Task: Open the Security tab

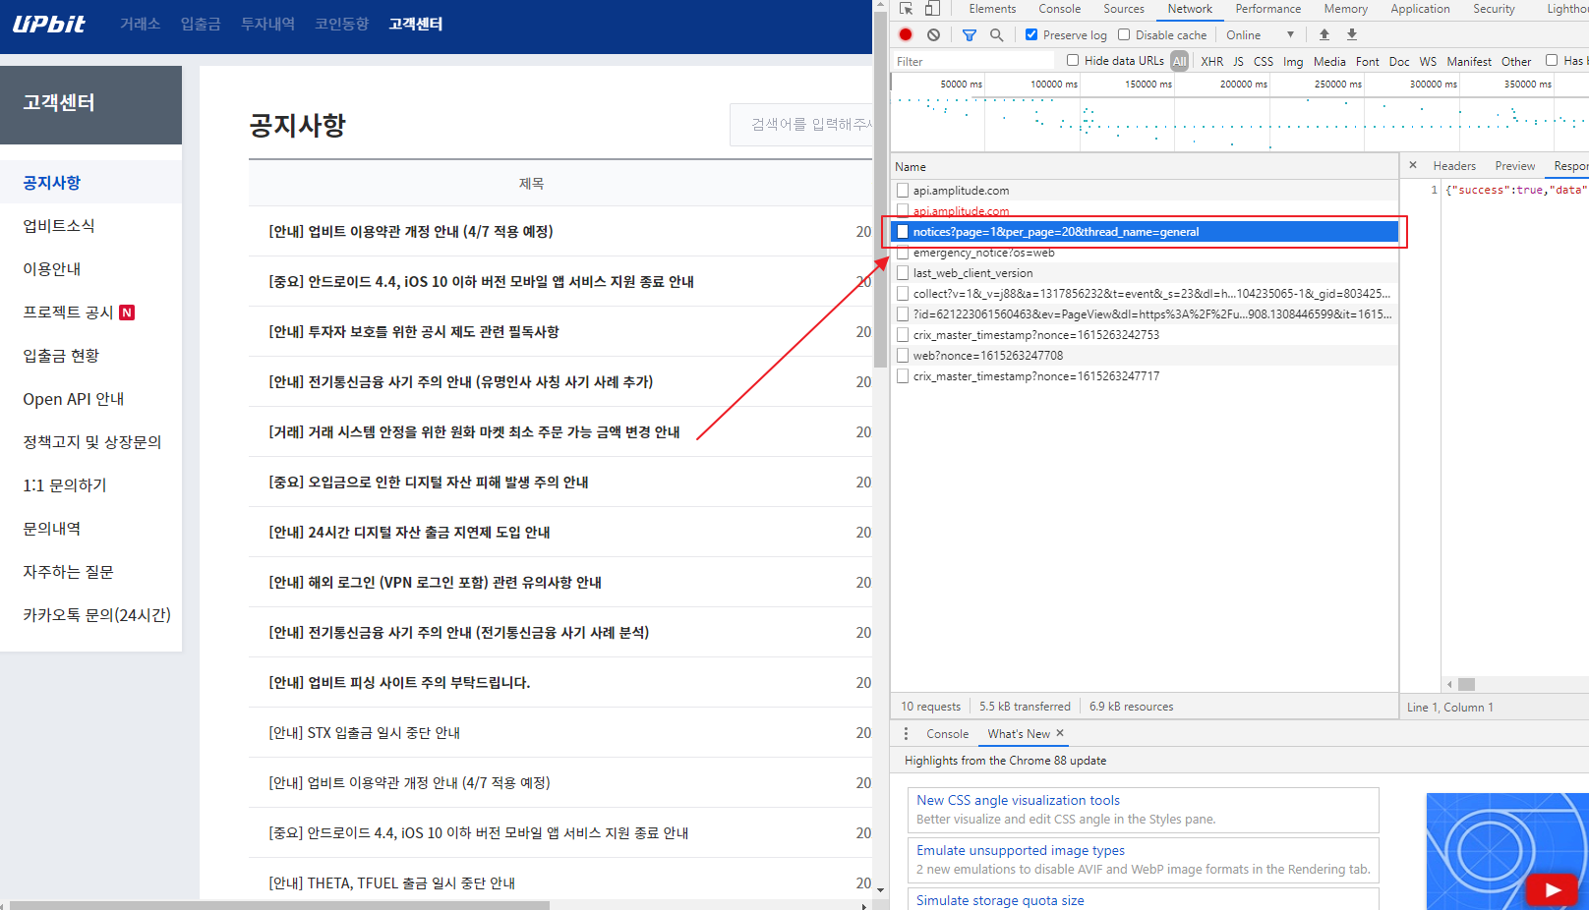Action: point(1494,9)
